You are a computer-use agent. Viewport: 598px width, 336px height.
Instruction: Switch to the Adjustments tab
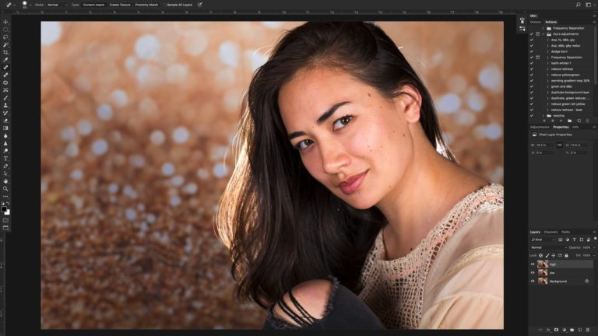tap(540, 127)
